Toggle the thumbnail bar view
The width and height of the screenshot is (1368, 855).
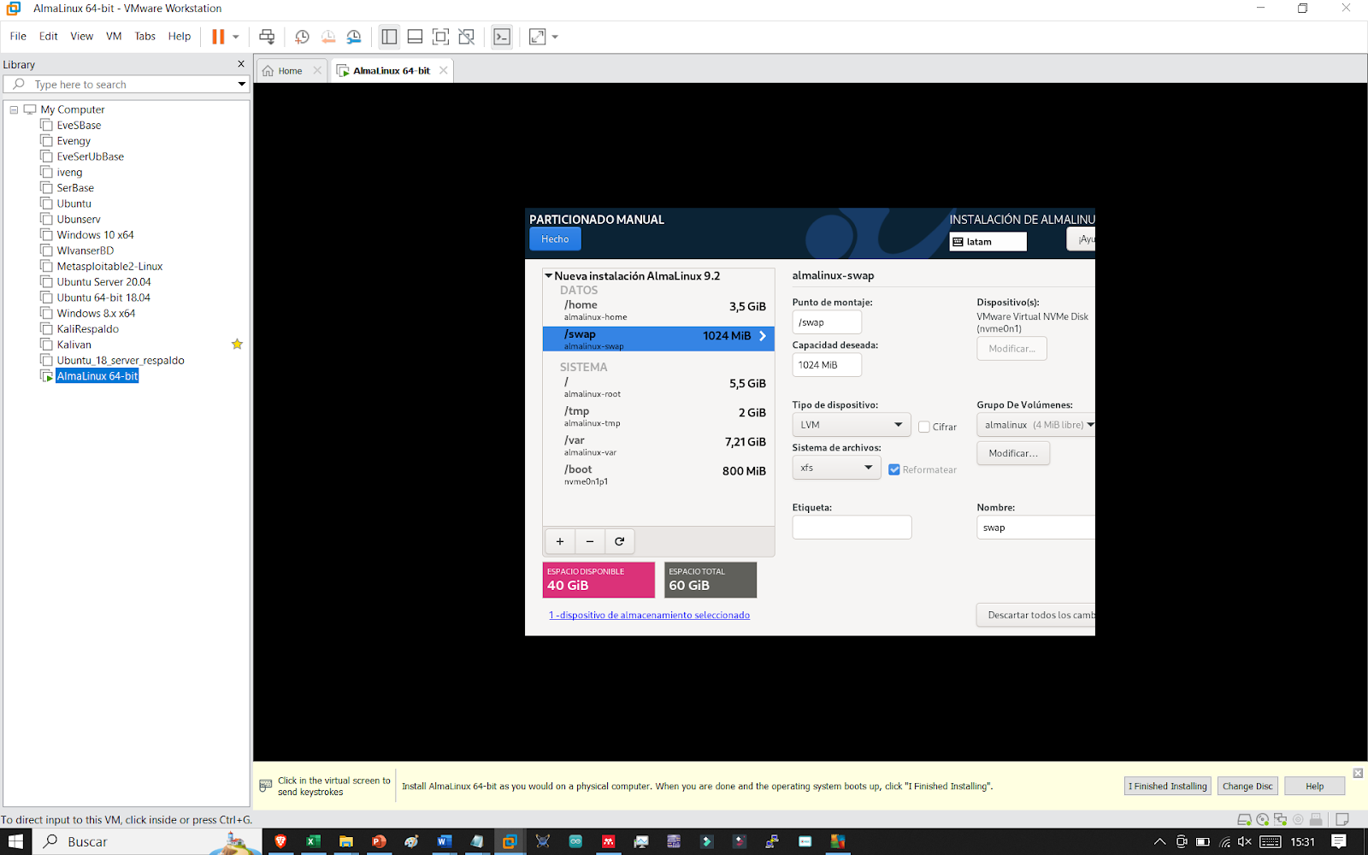tap(415, 37)
